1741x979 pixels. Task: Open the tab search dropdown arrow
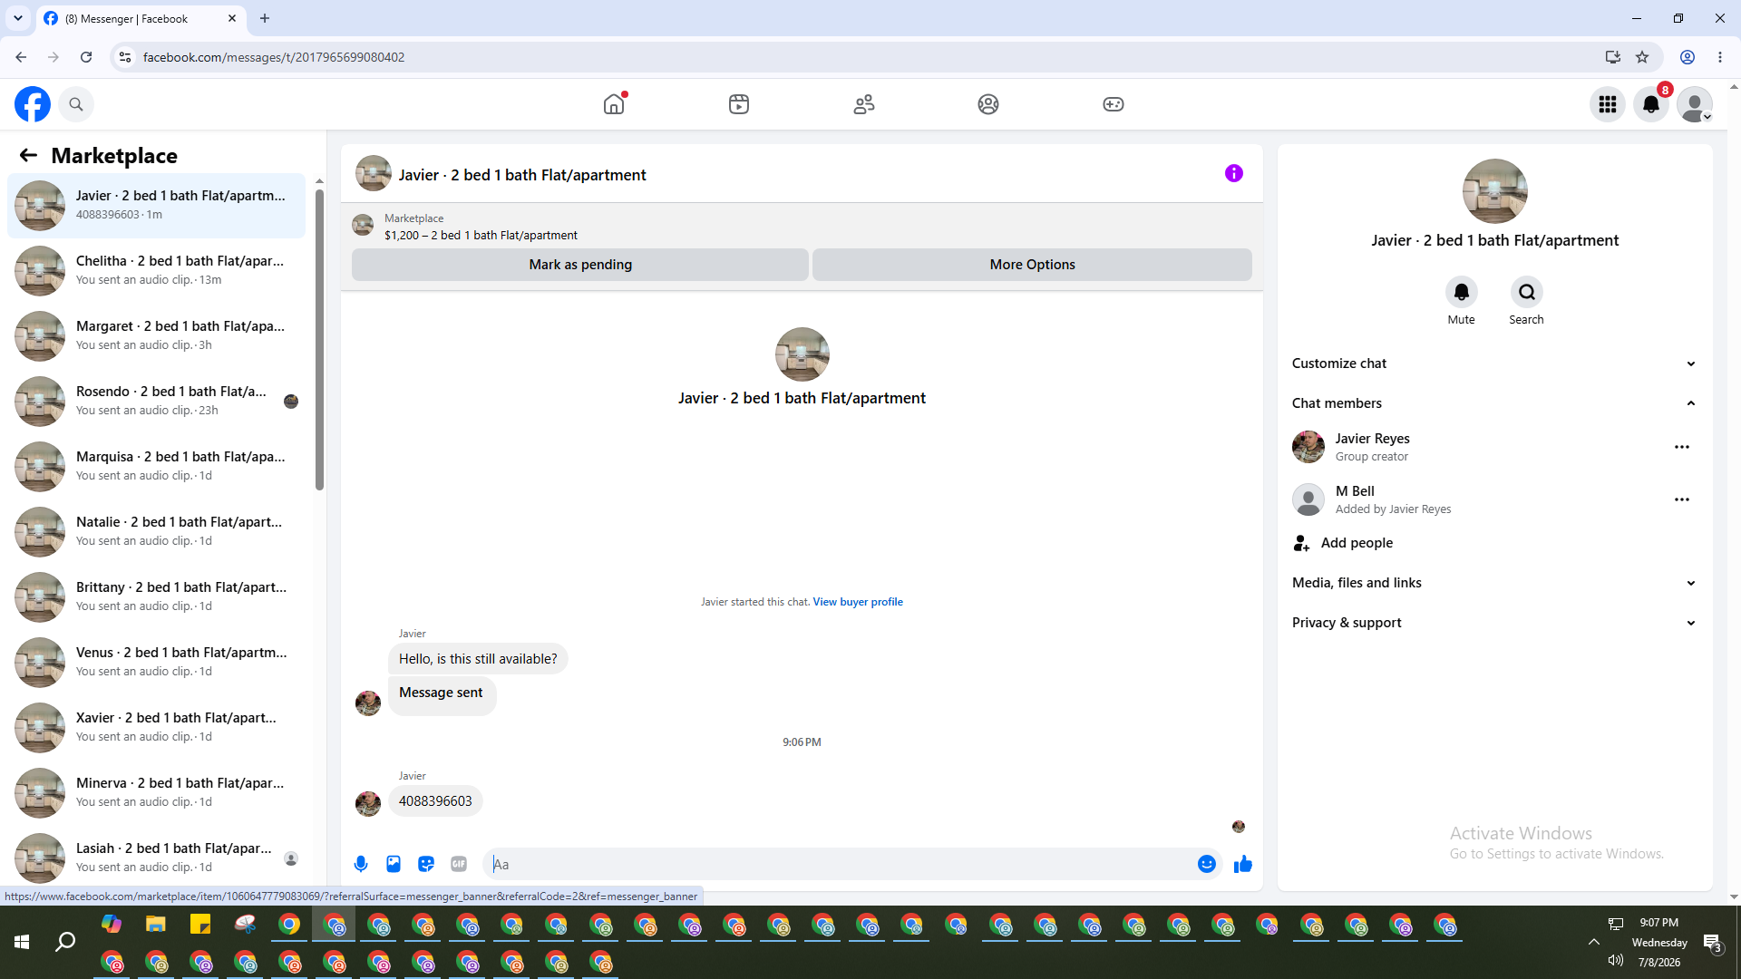(18, 18)
